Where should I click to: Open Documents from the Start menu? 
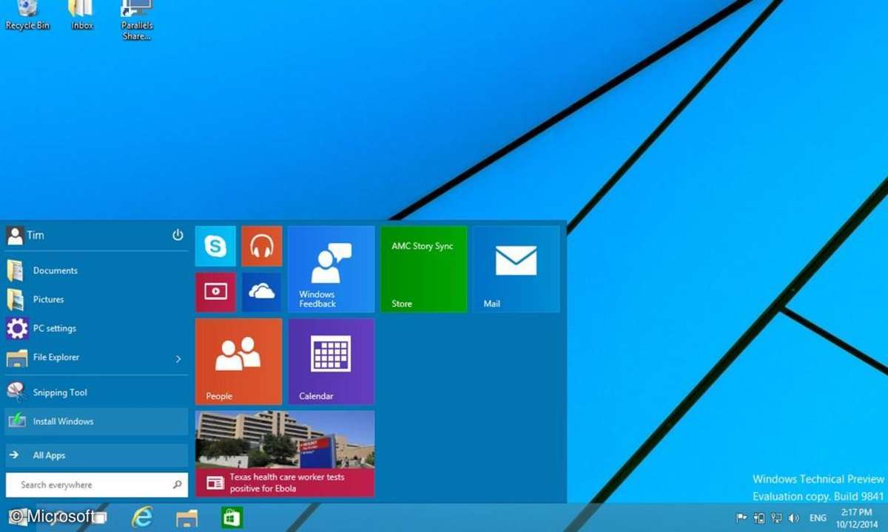(96, 270)
